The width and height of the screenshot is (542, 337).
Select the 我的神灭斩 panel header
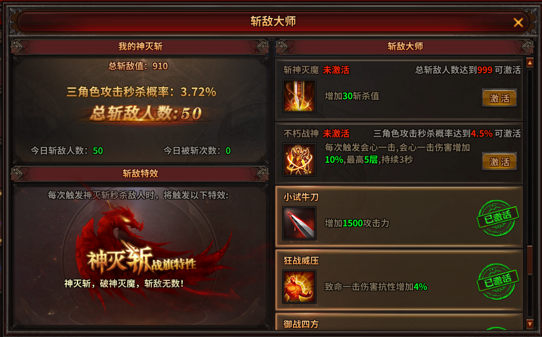coord(140,46)
